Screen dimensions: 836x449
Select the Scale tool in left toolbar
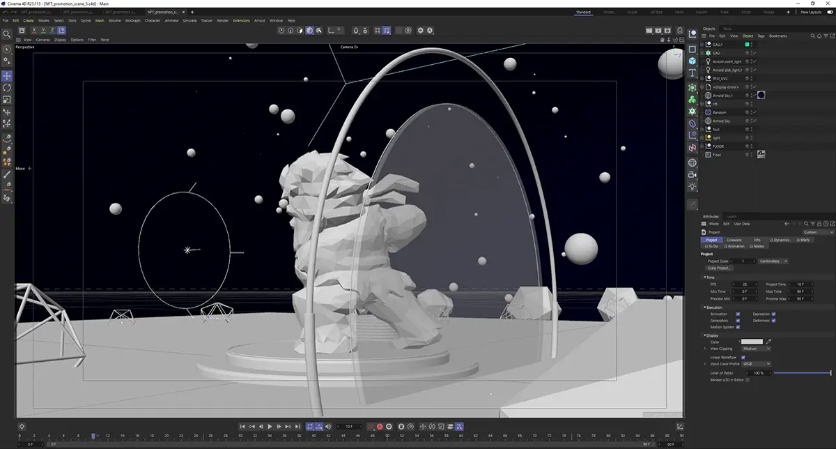tap(7, 100)
